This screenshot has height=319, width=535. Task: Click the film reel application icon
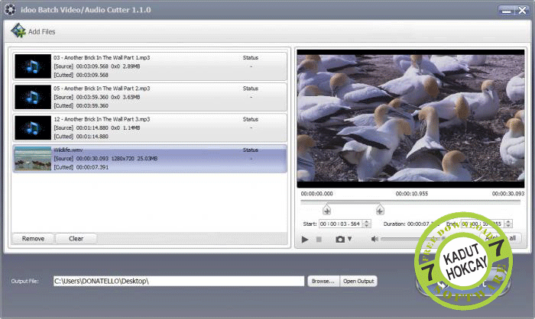click(x=10, y=10)
